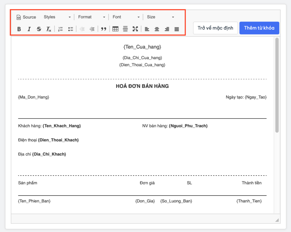Apply italic formatting to text
Screen dimensions: 291x232
pyautogui.click(x=29, y=29)
